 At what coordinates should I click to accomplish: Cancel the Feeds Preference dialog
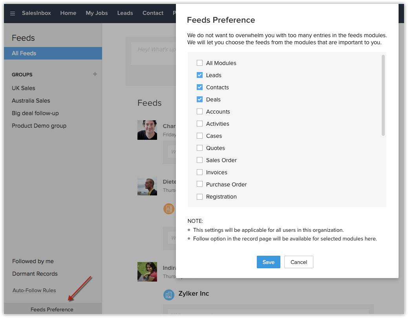pyautogui.click(x=298, y=262)
